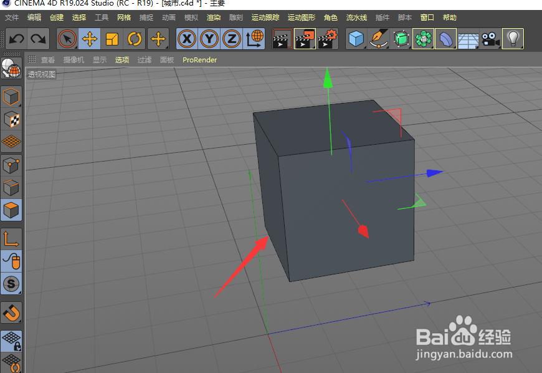The height and width of the screenshot is (373, 542).
Task: Toggle X axis lock
Action: pyautogui.click(x=187, y=39)
